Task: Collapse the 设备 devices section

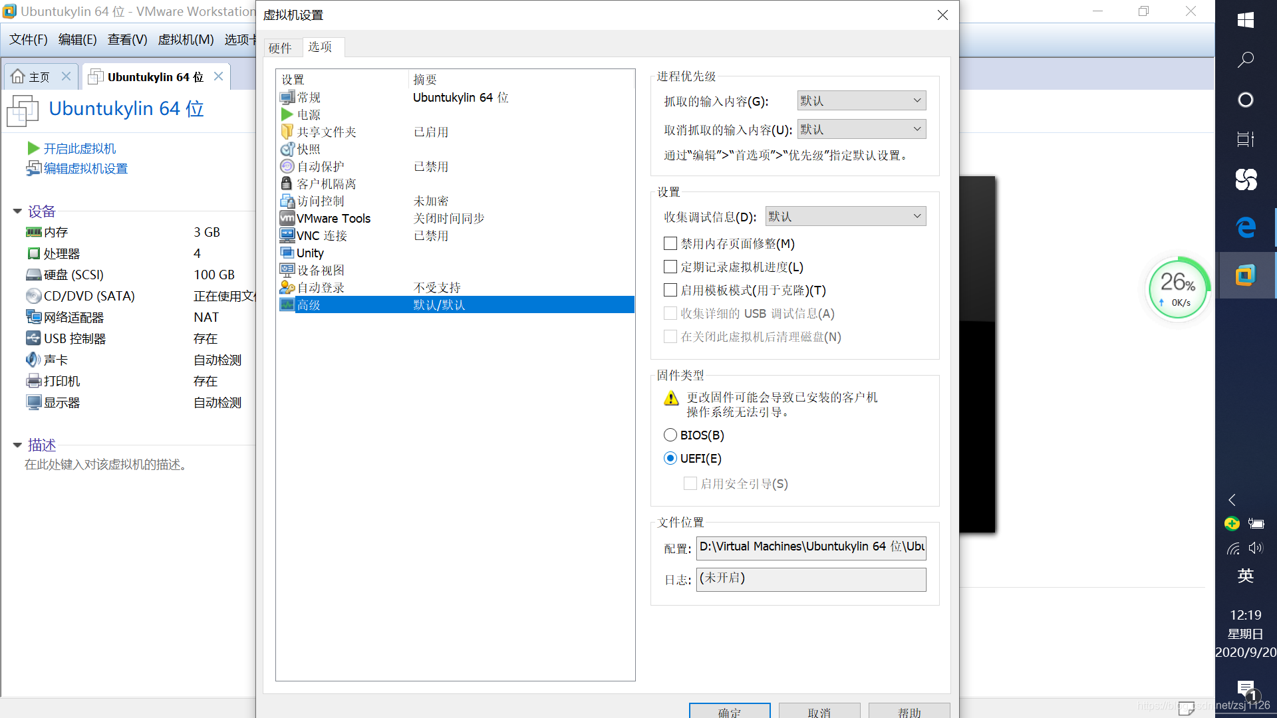Action: 17,211
